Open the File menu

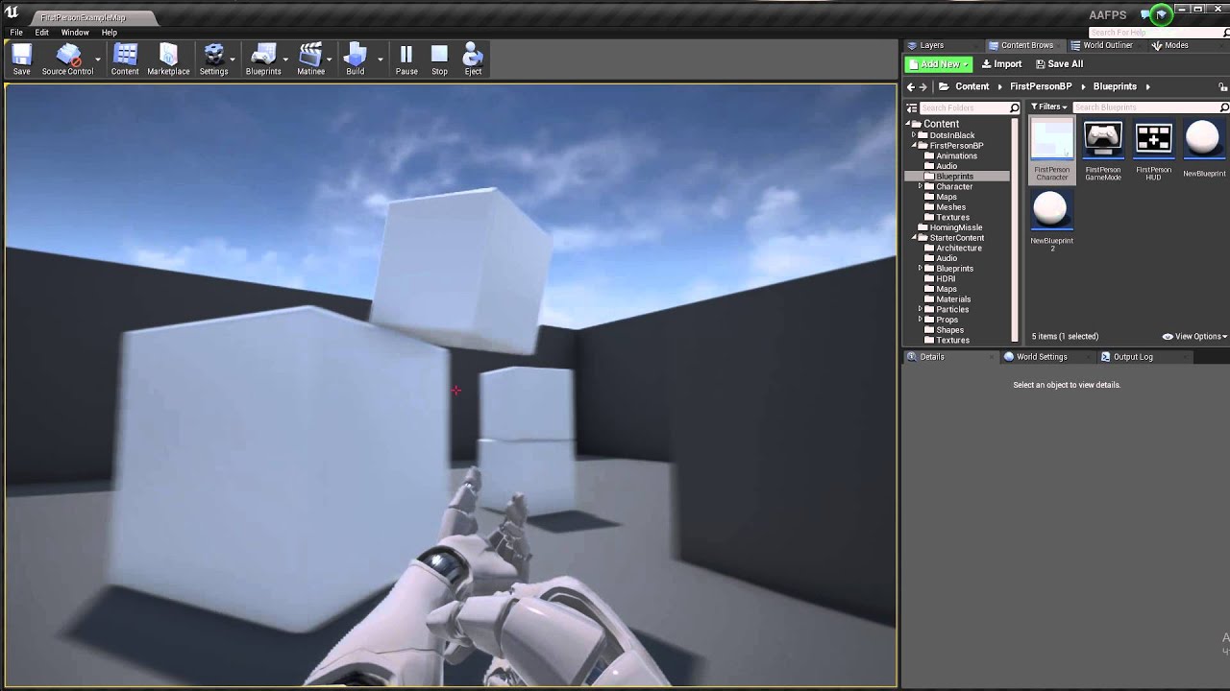(x=16, y=33)
